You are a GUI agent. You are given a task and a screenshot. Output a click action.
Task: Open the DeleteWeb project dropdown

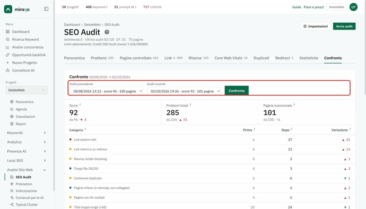coord(27,90)
